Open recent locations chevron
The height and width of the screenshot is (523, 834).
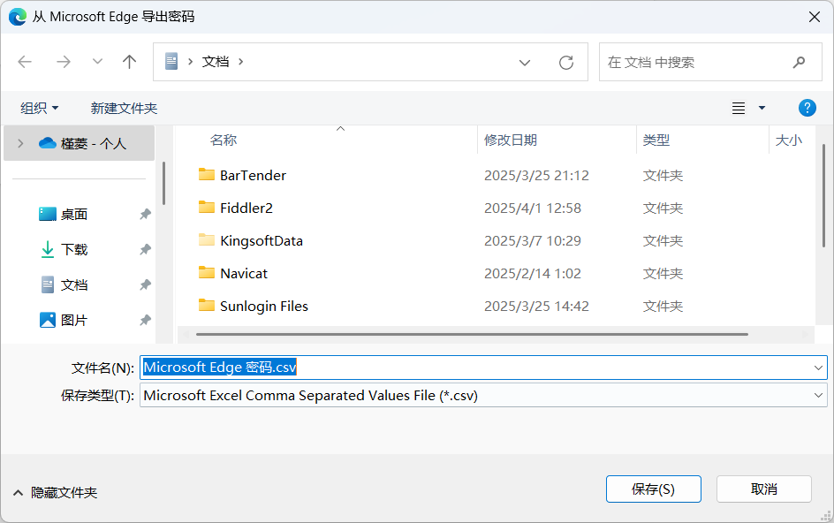coord(97,62)
